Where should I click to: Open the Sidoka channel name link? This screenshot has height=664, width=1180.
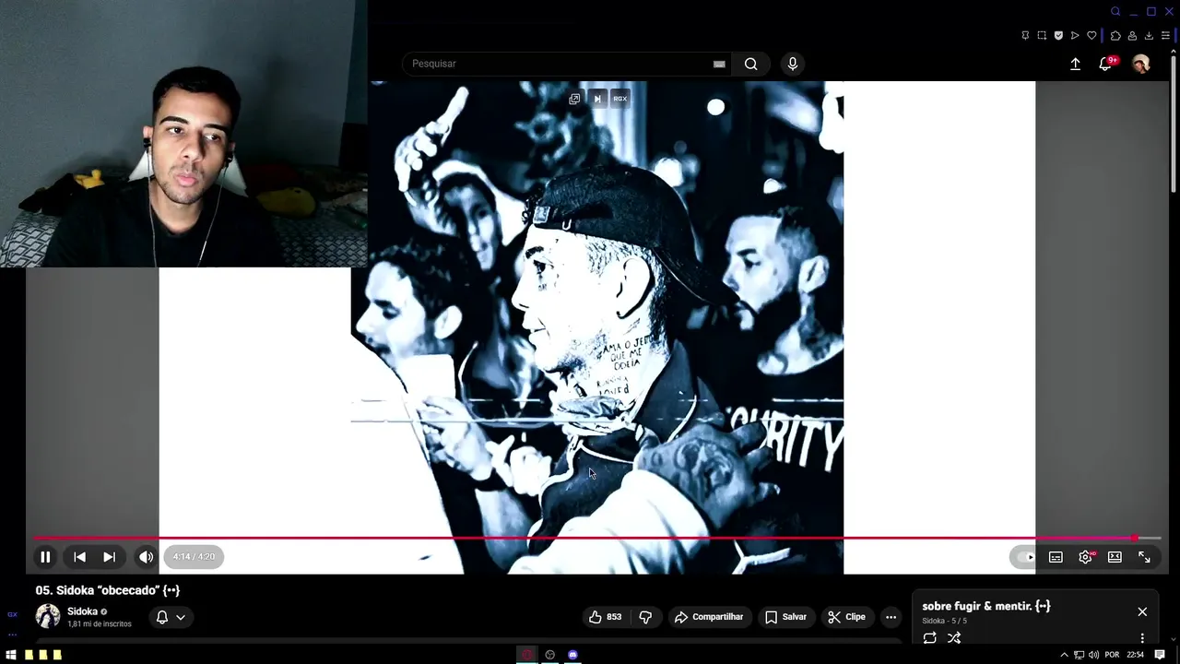coord(82,611)
